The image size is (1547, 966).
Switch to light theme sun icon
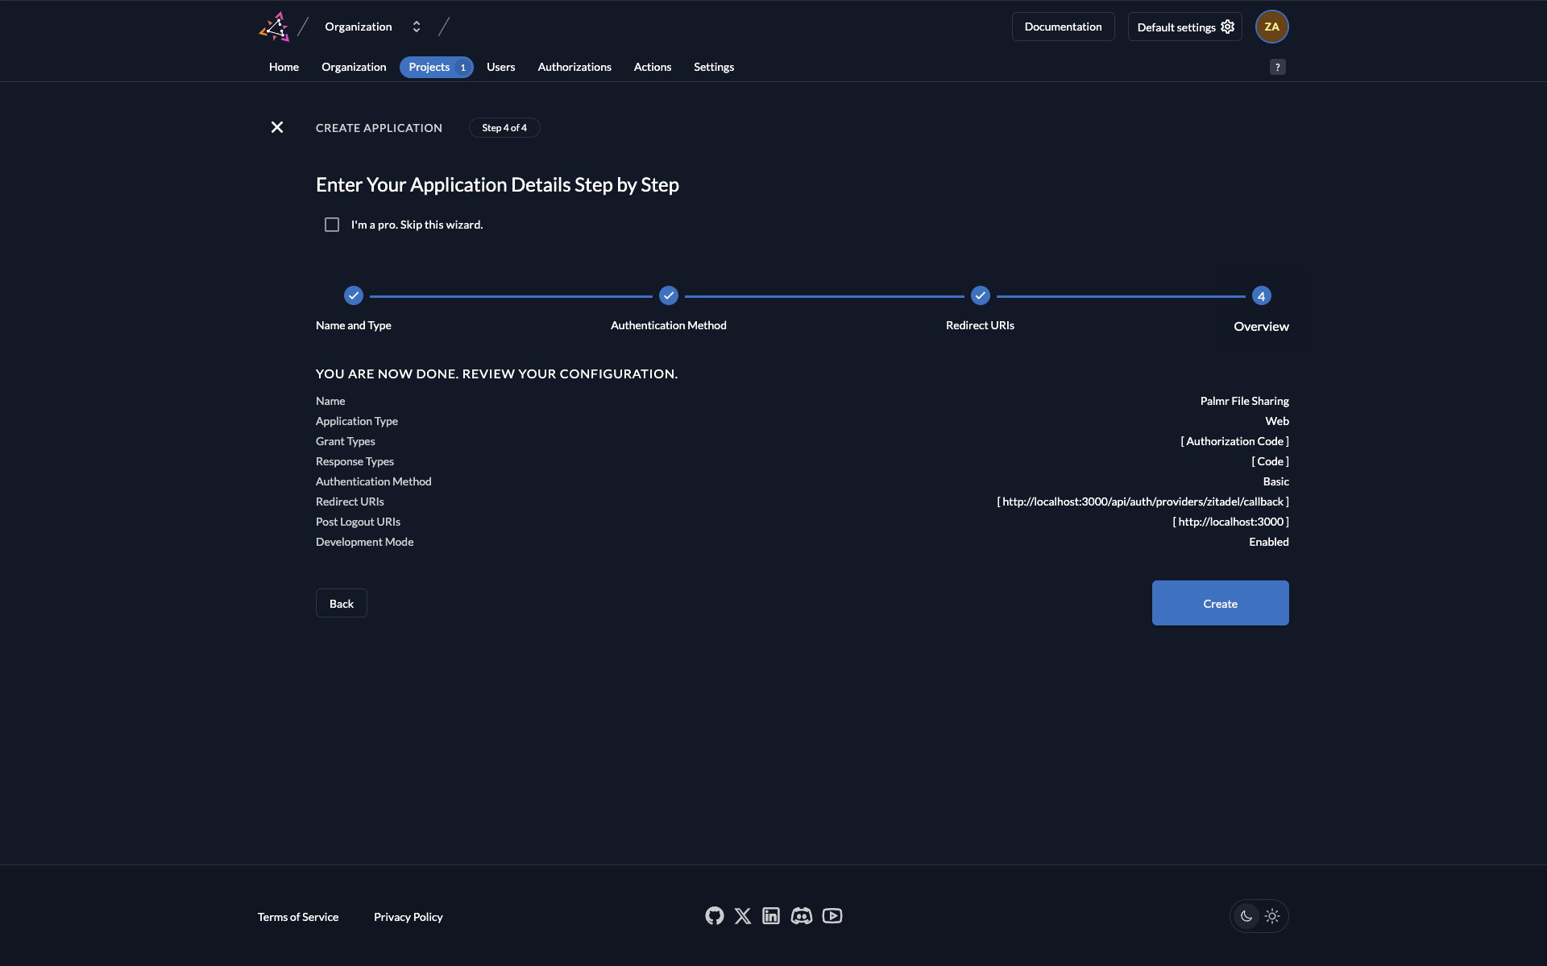tap(1272, 916)
